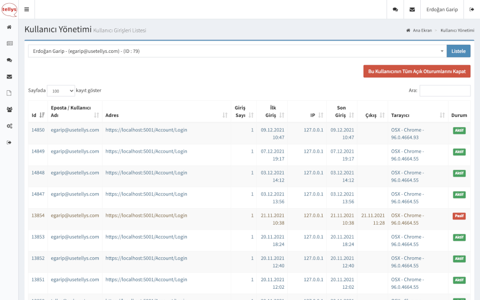Open the mail envelope icon in the top header
This screenshot has width=480, height=300.
point(412,10)
